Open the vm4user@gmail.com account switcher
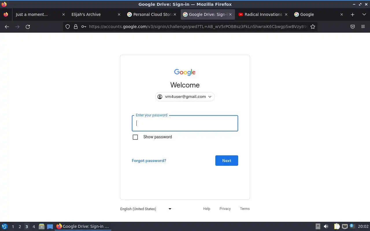370x231 pixels. 185,97
